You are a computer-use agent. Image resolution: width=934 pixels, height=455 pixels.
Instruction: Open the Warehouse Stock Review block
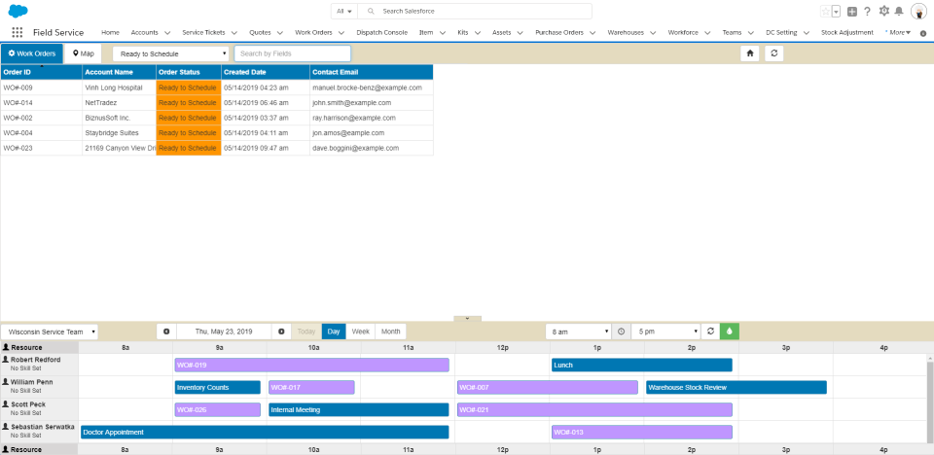pyautogui.click(x=736, y=387)
